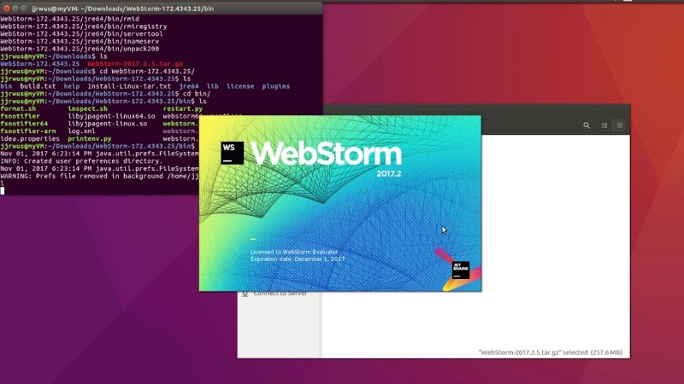Click 'INFO: Created user preferences directory.' line

81,161
